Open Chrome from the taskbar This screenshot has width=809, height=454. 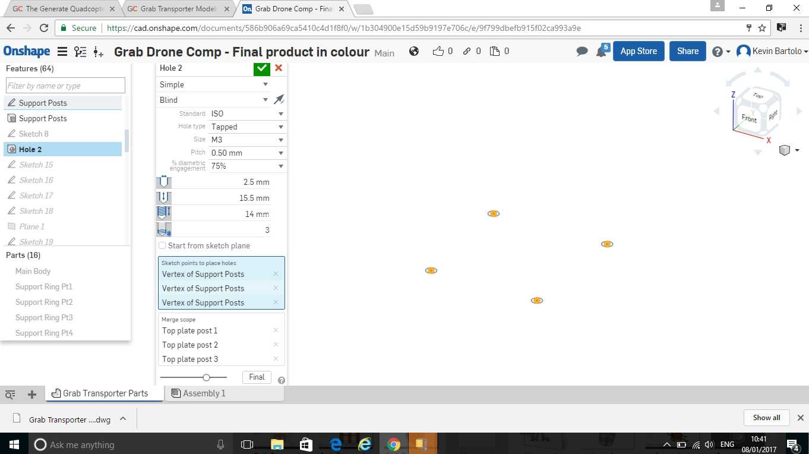click(x=393, y=444)
